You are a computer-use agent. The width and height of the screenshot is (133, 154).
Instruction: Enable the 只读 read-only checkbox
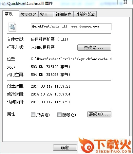tap(33, 114)
